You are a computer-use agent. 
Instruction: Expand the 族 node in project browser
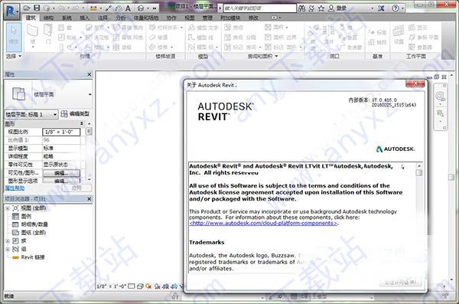[x=8, y=241]
